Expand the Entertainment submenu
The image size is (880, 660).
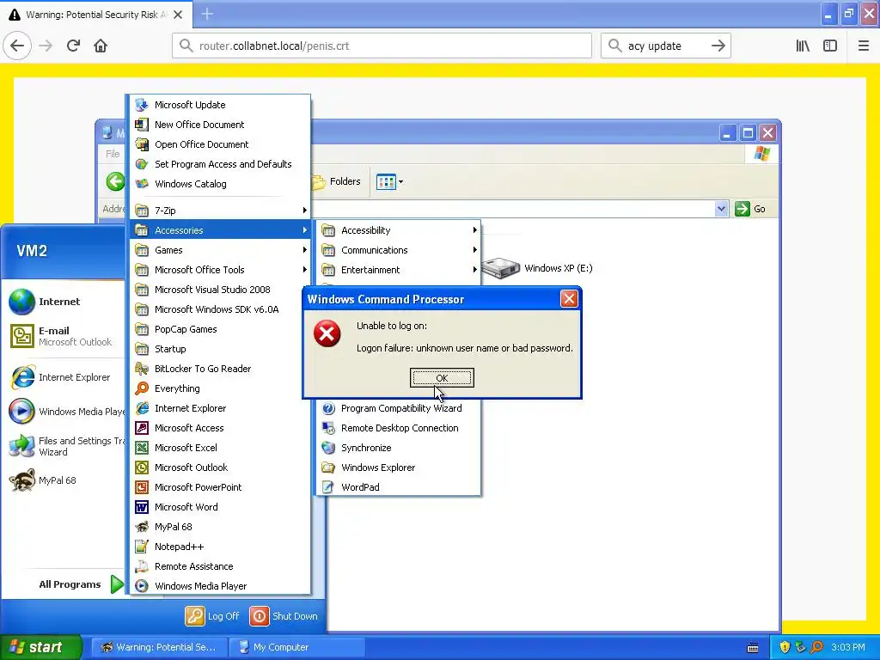coord(399,269)
